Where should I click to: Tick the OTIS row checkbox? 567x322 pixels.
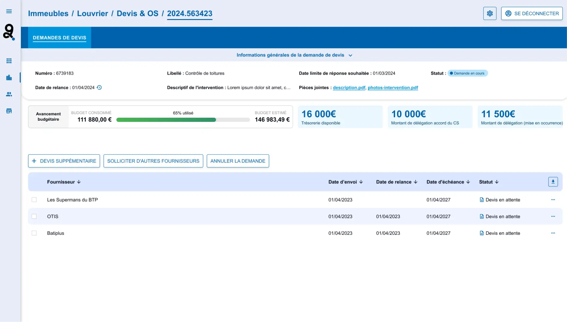coord(34,216)
